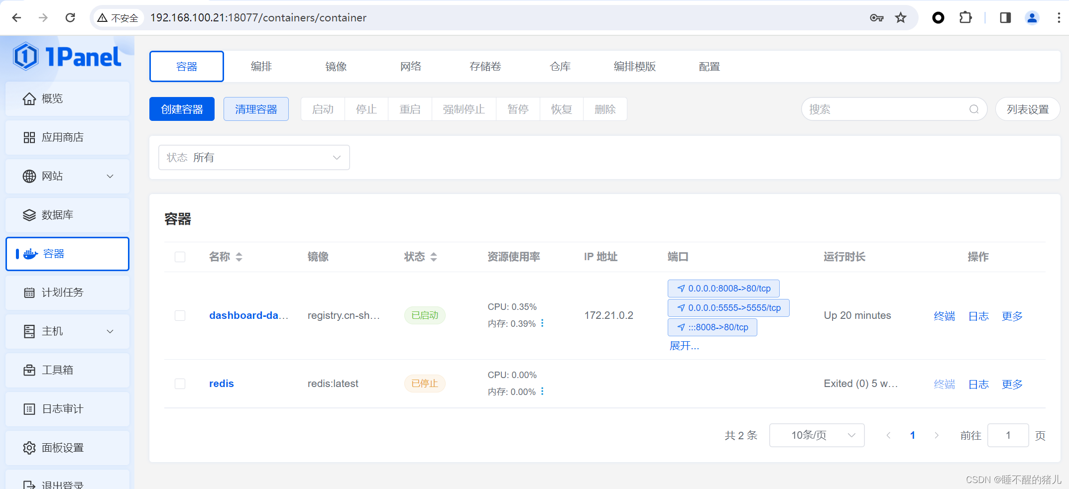Switch to the 编排模版 tab
Viewport: 1069px width, 489px height.
(x=635, y=67)
